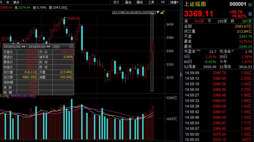Image resolution: width=254 pixels, height=142 pixels.
Task: Collapse the right quote panel arrow
Action: tap(181, 75)
